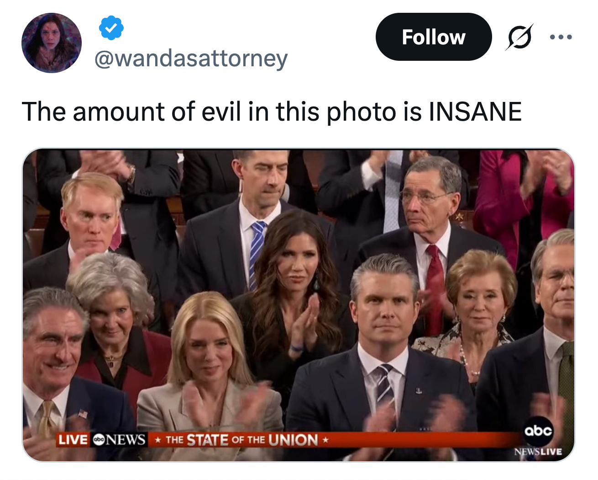This screenshot has height=480, width=598.
Task: Open the user's profile avatar
Action: pyautogui.click(x=52, y=43)
